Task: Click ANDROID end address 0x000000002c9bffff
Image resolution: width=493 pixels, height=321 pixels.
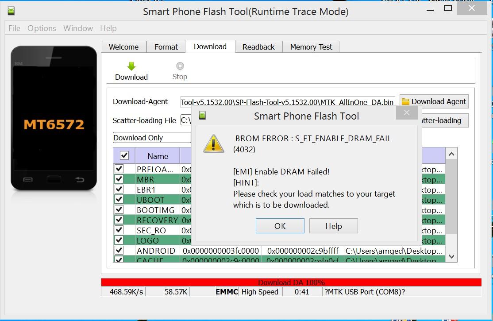Action: (303, 251)
